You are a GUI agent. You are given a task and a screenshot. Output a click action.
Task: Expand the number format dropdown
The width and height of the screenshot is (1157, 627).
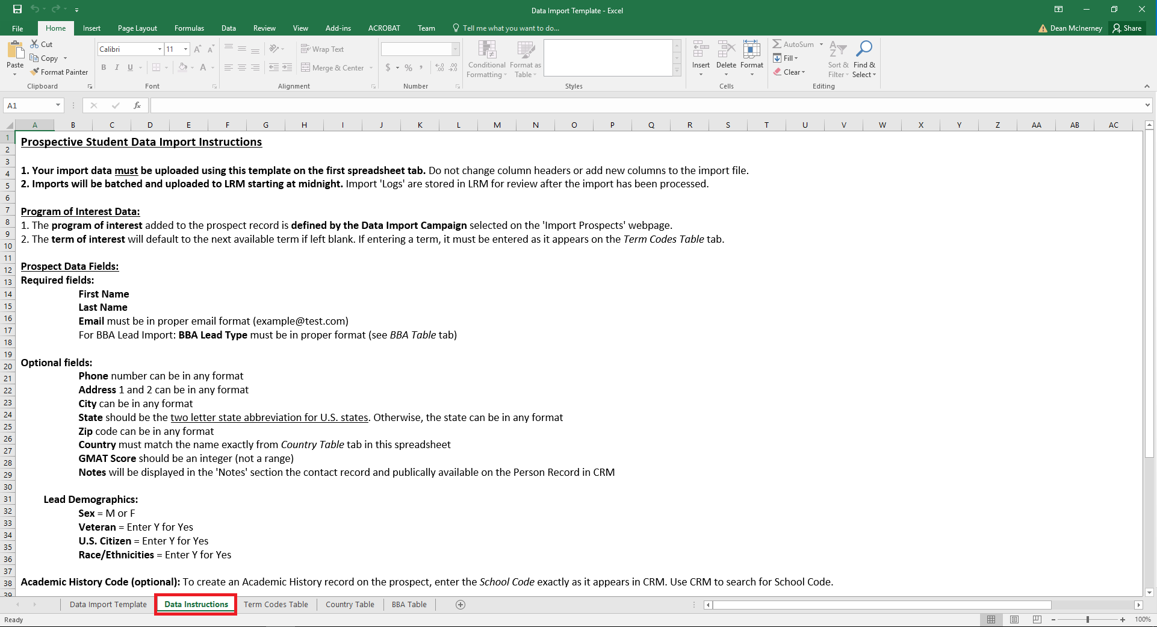coord(455,49)
